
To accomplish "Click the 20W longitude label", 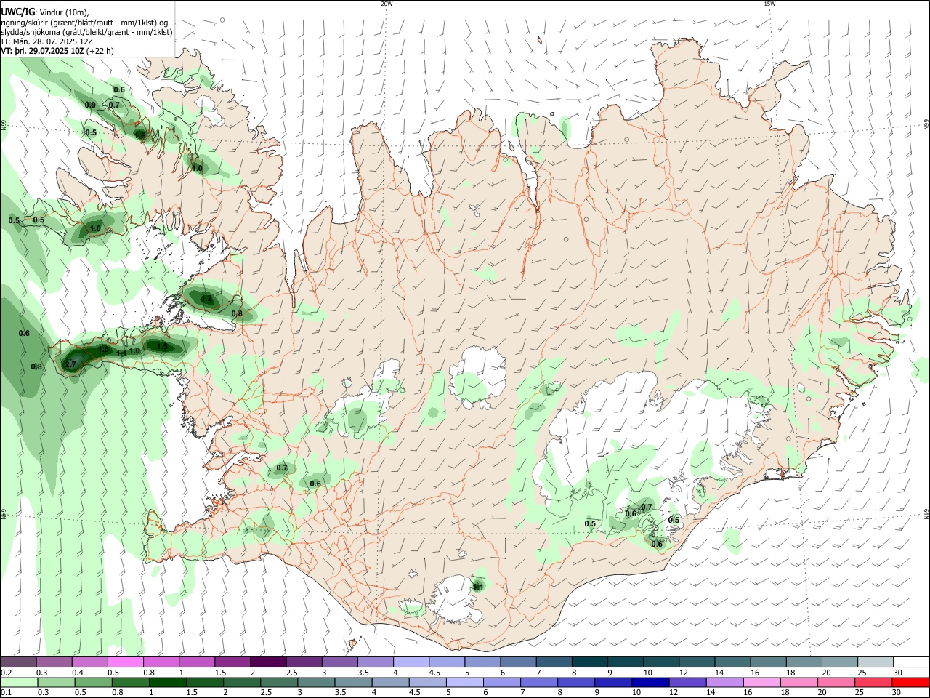I will point(387,4).
